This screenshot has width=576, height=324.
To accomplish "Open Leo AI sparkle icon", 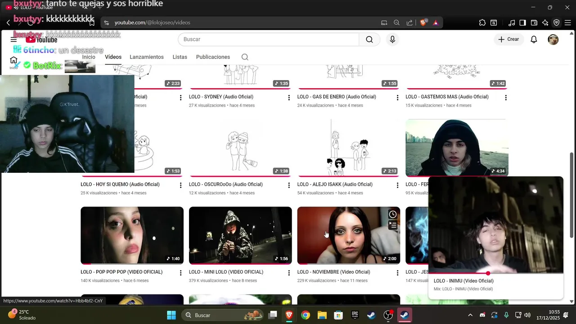I will pos(545,22).
